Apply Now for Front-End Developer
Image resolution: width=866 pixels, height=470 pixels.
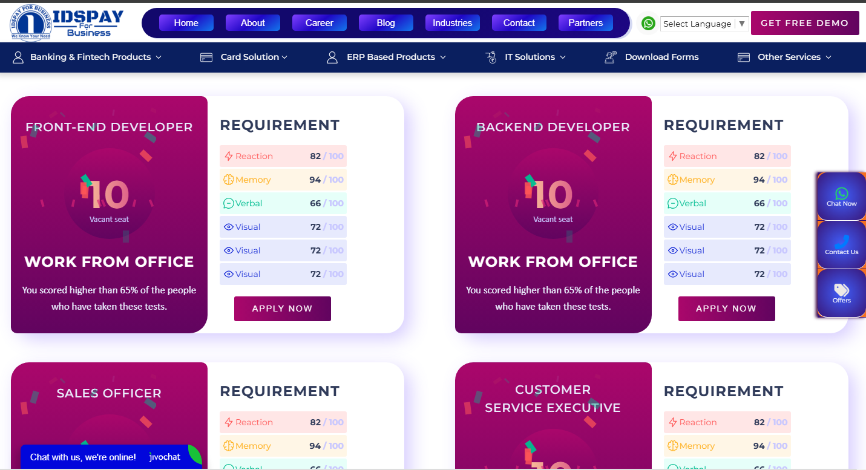tap(282, 308)
